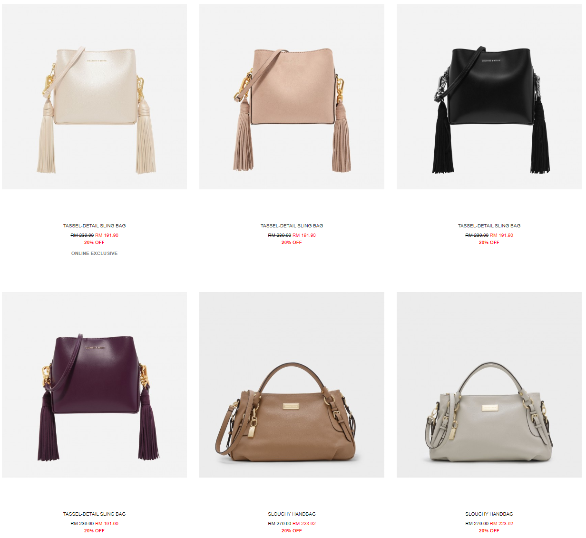Click RM 191.90 price under black bag
The image size is (586, 538).
pyautogui.click(x=501, y=235)
